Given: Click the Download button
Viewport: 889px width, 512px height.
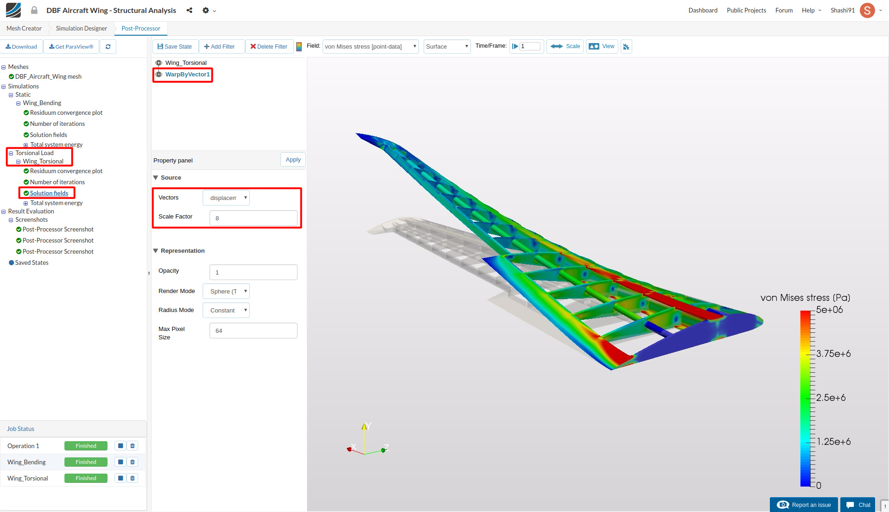Looking at the screenshot, I should coord(21,47).
